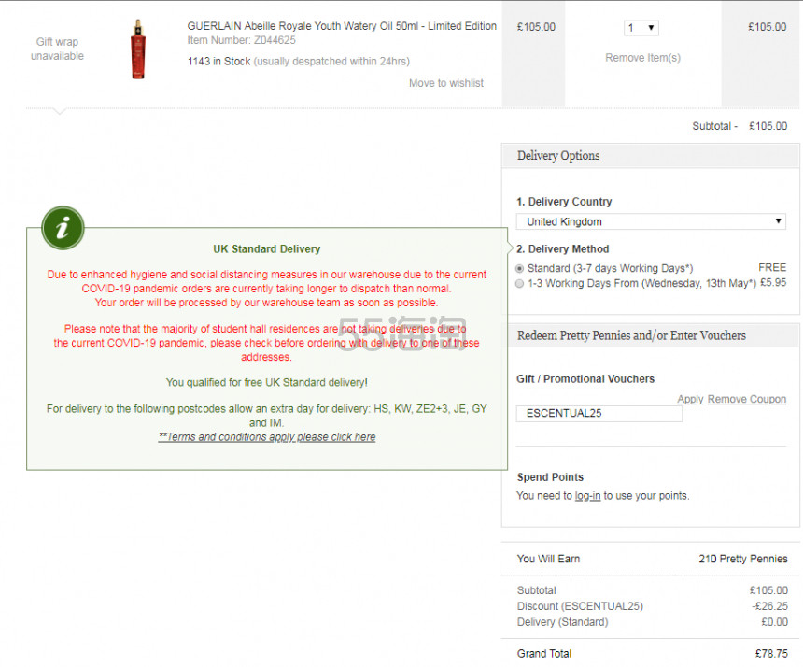Open the GUERLAIN Abeille Royale product title

click(342, 26)
